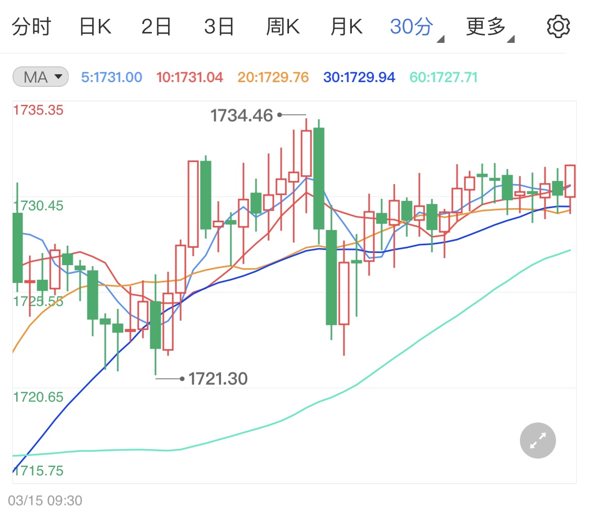Screen dimensions: 589x514
Task: Open the 更多 more options dropdown
Action: tap(490, 28)
